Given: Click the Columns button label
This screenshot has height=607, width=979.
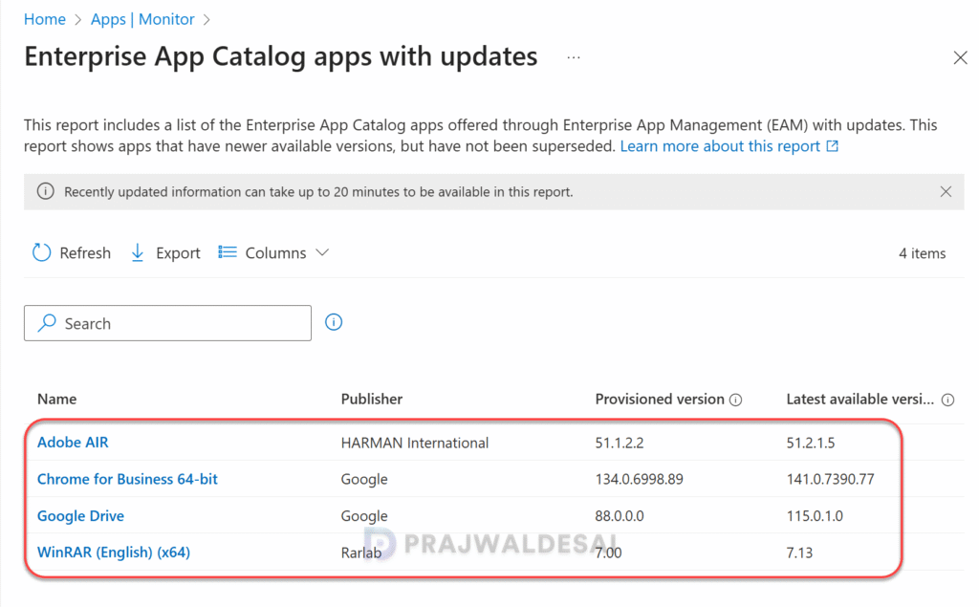Looking at the screenshot, I should point(275,253).
